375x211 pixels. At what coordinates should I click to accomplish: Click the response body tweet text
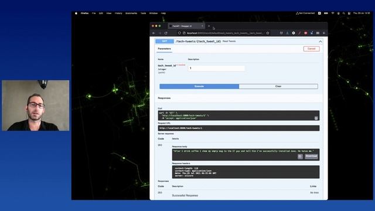244,151
